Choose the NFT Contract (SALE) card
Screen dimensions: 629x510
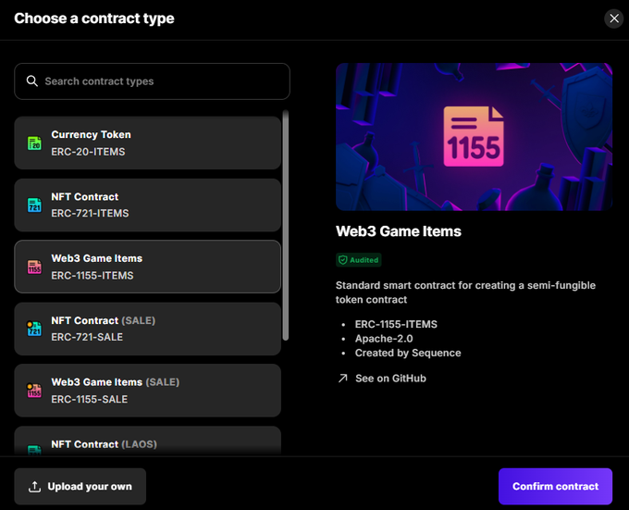148,329
